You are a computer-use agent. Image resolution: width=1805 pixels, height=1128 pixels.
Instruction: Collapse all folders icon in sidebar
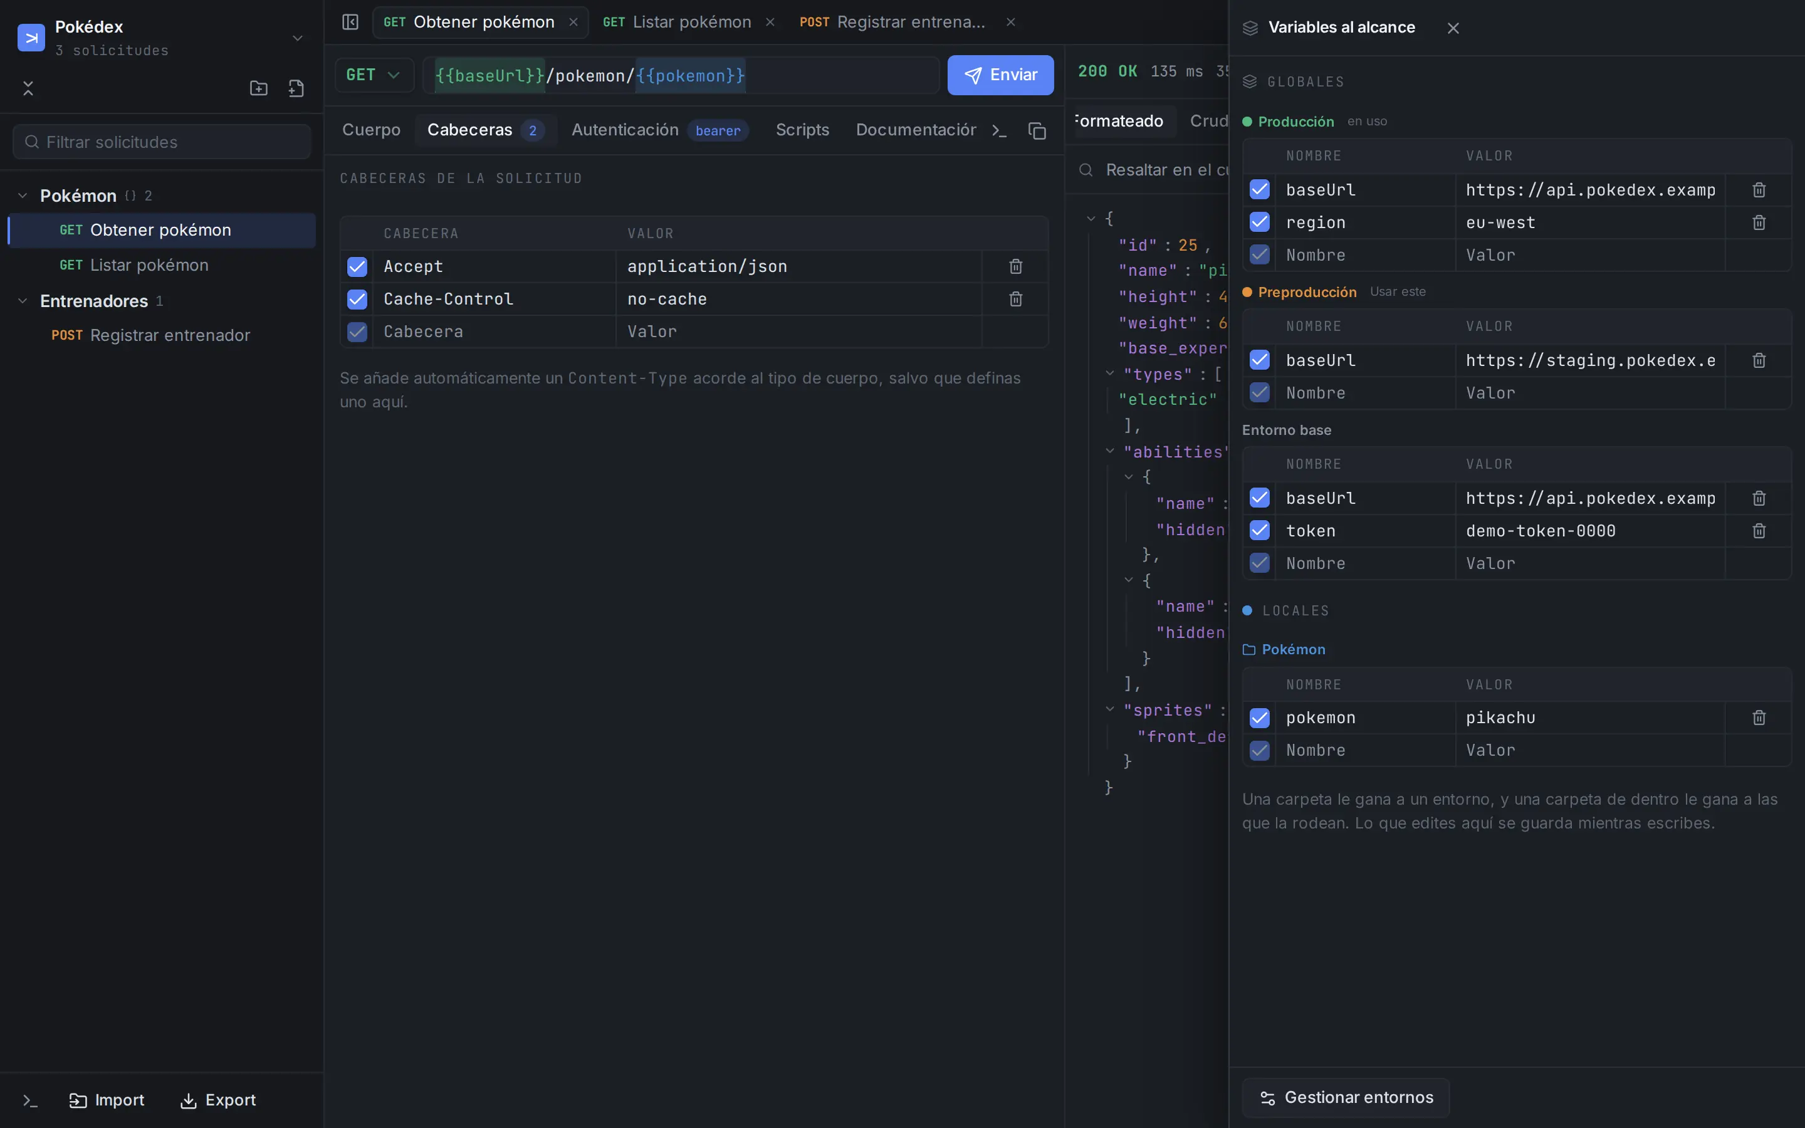pos(28,88)
